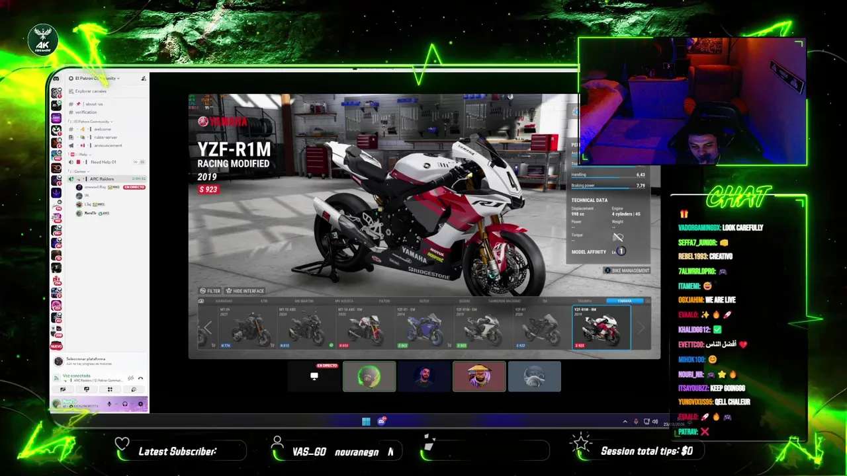The image size is (847, 476).
Task: Toggle Hide Interface in the game
Action: click(245, 291)
